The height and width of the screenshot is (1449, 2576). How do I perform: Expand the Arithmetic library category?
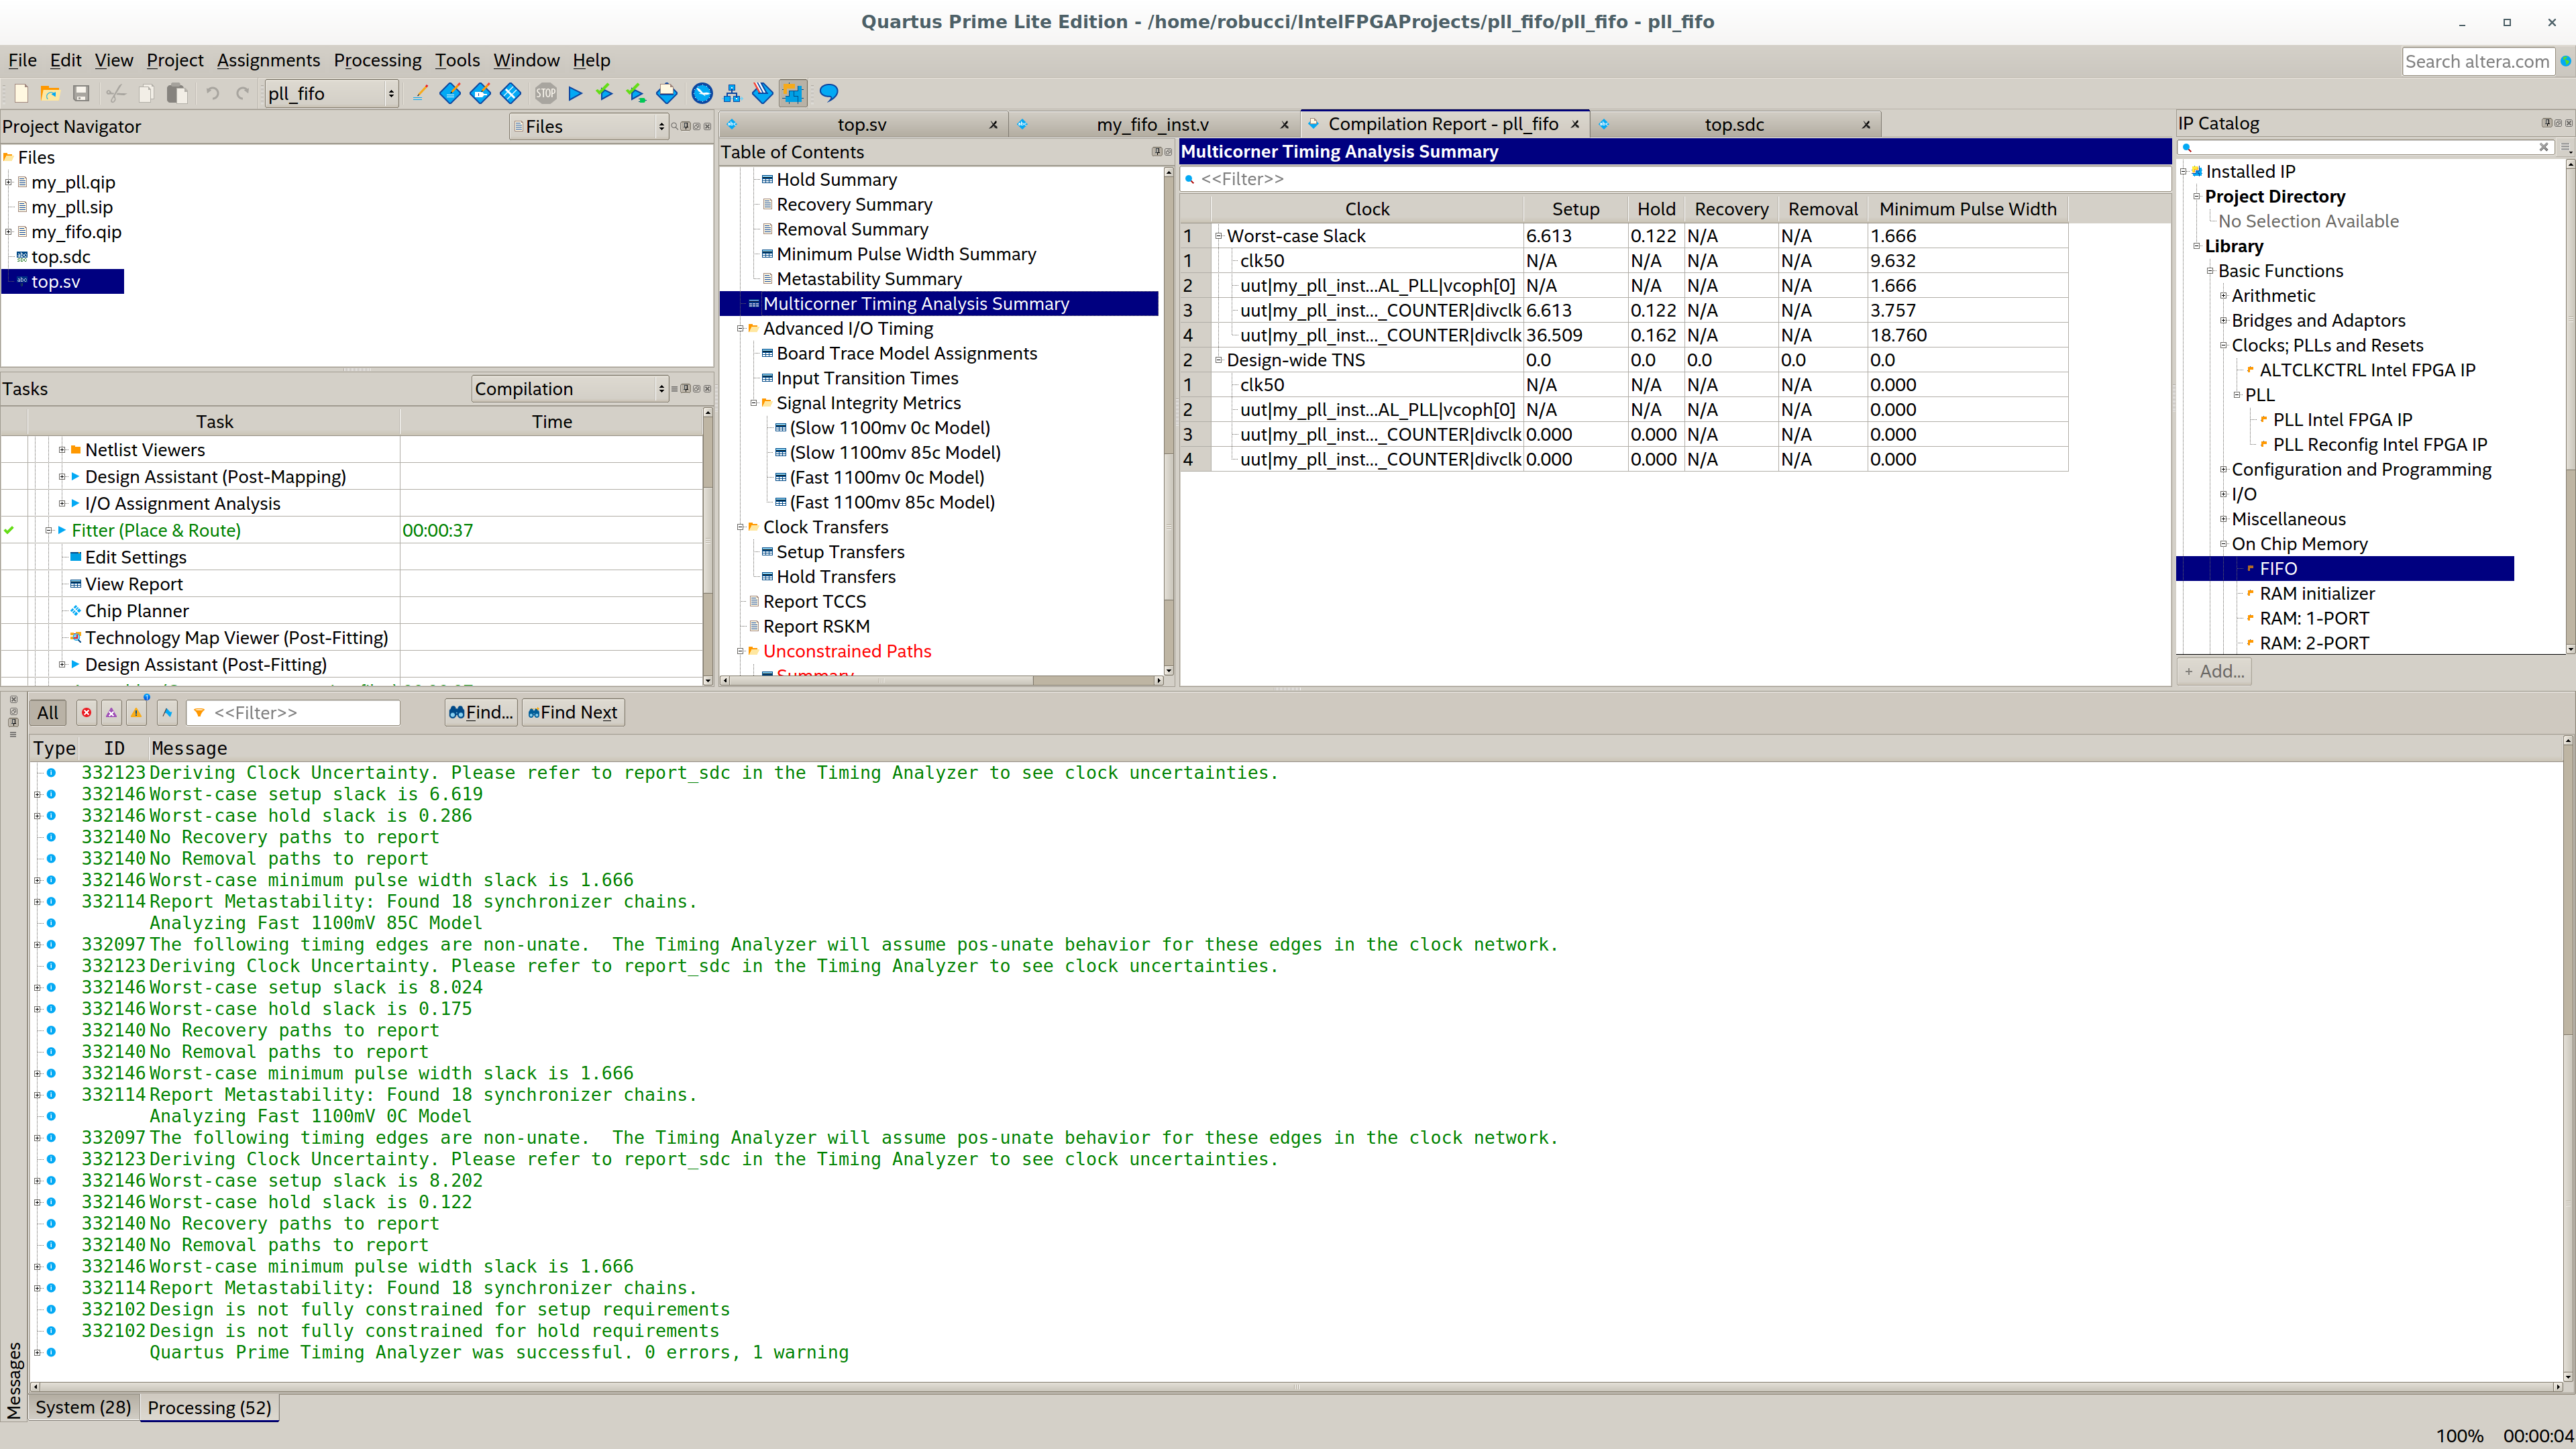point(2223,296)
